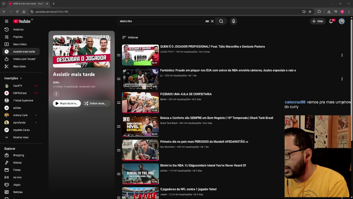Viewport: 353px width, 199px height.
Task: Grab reorder handle of Confeitaria video
Action: coord(119,103)
